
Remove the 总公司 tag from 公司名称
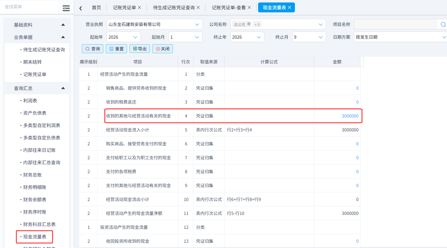coord(249,24)
